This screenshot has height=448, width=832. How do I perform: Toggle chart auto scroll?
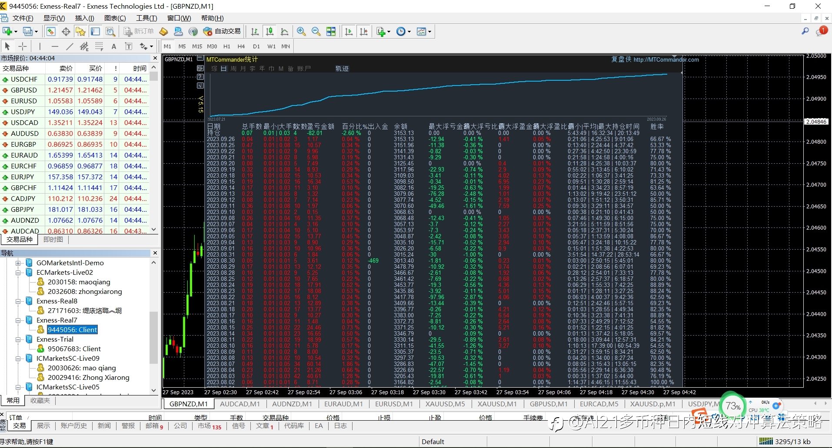[x=349, y=31]
